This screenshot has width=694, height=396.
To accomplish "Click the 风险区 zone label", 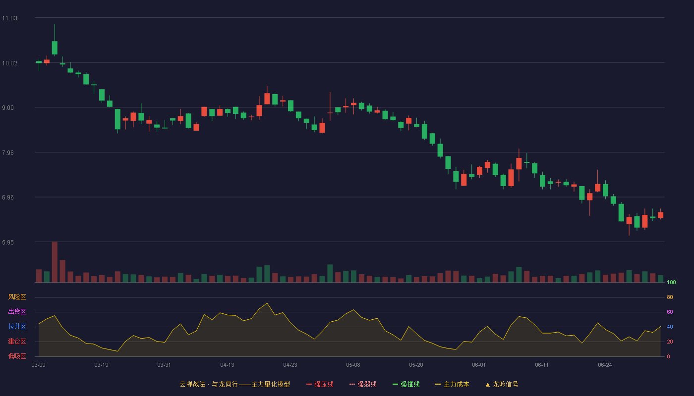I will 17,297.
